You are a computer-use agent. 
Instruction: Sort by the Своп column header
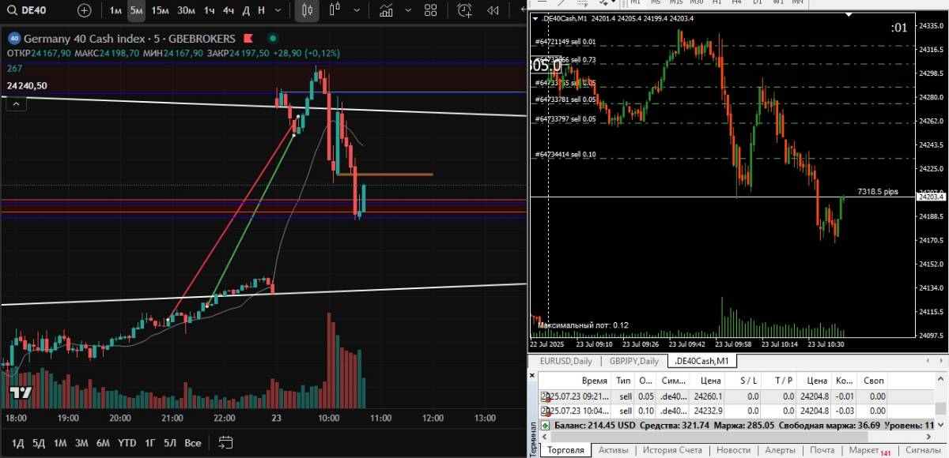874,381
